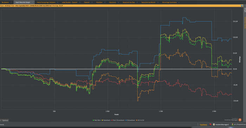
Task: Expand the Options panel
Action: click(x=4, y=121)
